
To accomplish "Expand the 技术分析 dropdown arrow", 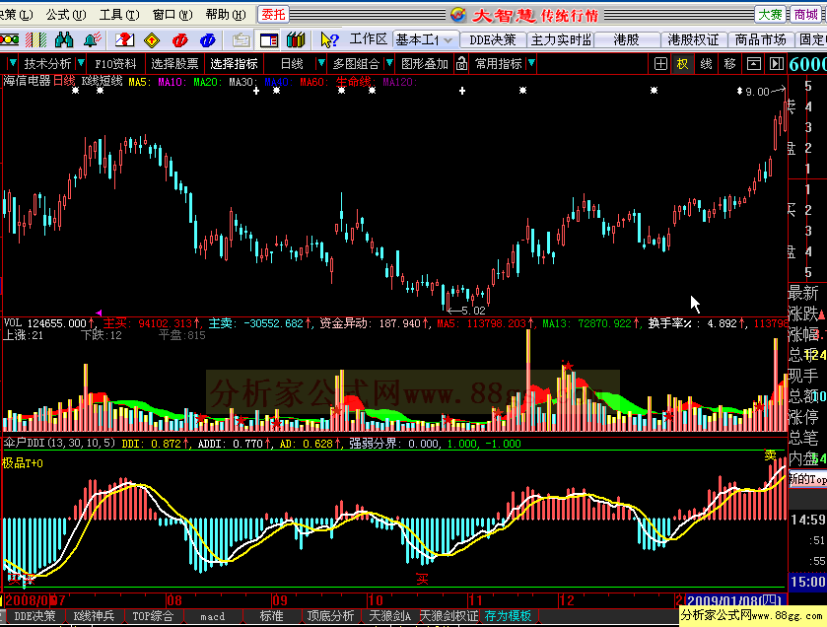I will point(81,63).
